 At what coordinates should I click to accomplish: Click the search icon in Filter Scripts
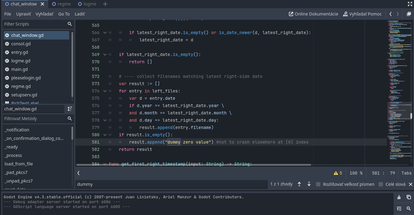click(70, 24)
